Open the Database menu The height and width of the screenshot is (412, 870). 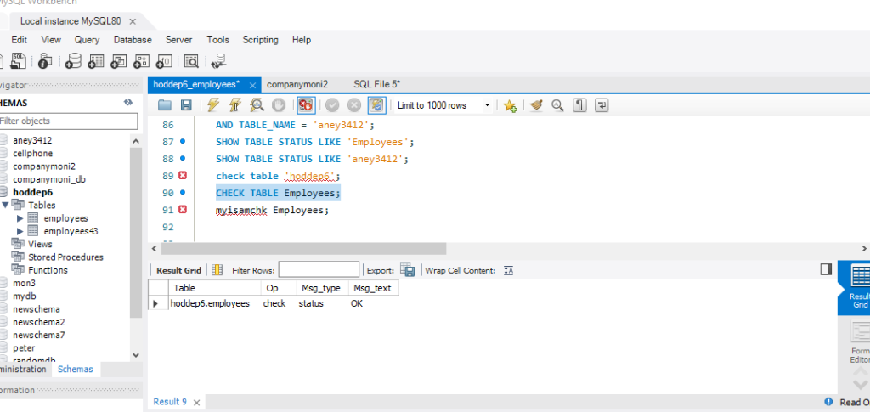pyautogui.click(x=133, y=40)
